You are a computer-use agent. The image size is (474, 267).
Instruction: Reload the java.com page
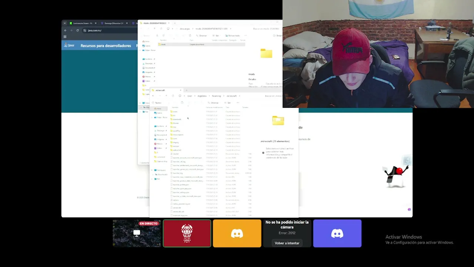77,30
